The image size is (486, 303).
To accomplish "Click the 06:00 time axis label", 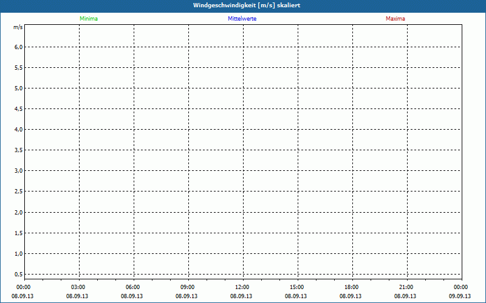I will pyautogui.click(x=132, y=287).
